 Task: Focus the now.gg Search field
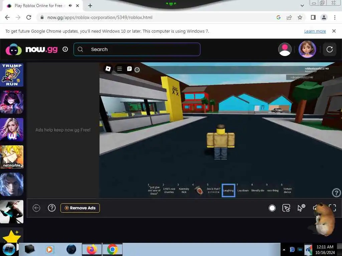click(x=137, y=49)
